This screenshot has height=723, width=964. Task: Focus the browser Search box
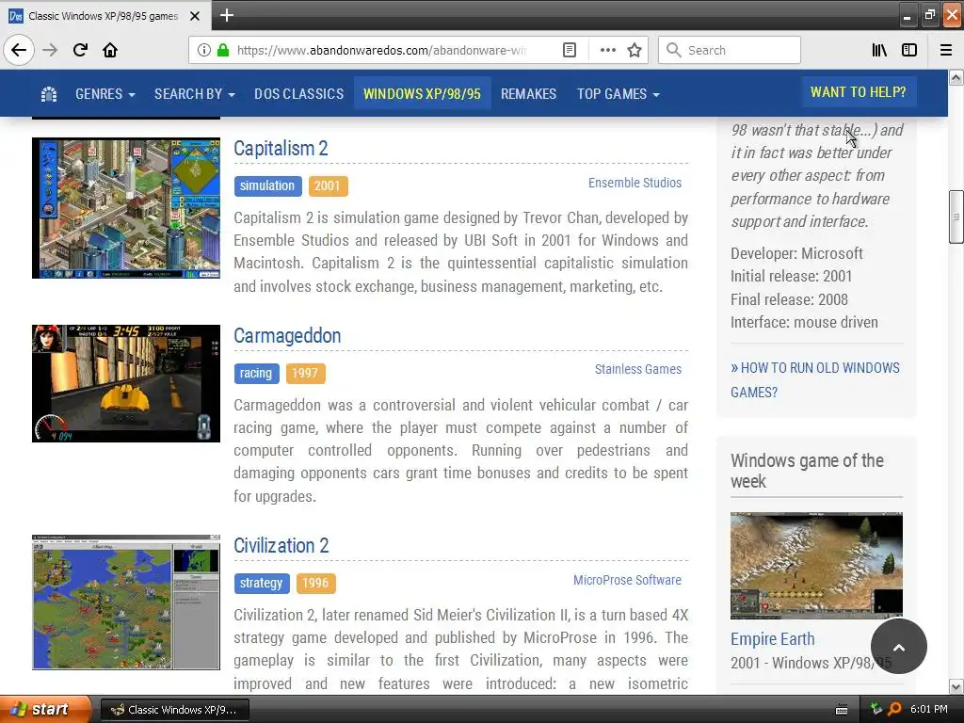pos(730,50)
